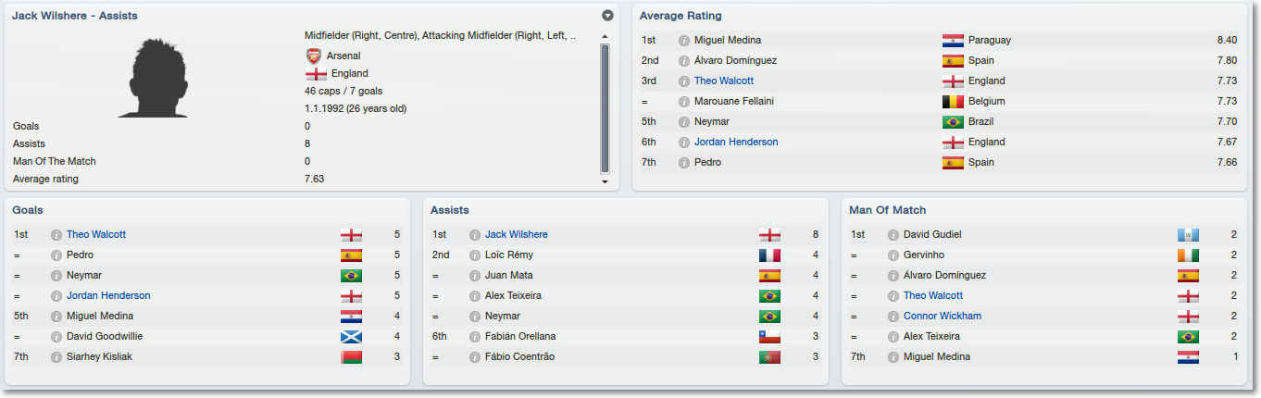
Task: Click Gervinho's flag in Man Of Match
Action: [x=1188, y=255]
